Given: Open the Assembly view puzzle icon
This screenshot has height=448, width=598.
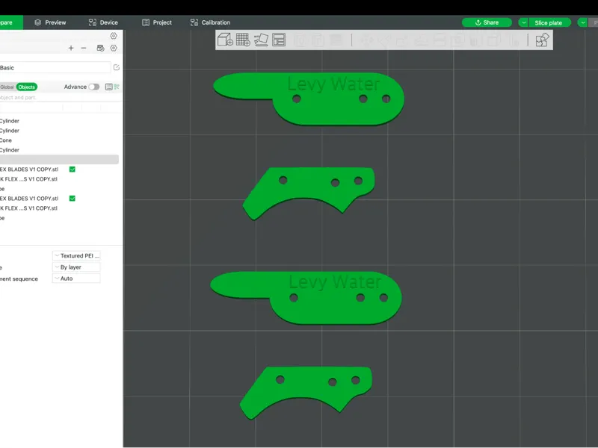Looking at the screenshot, I should click(542, 40).
